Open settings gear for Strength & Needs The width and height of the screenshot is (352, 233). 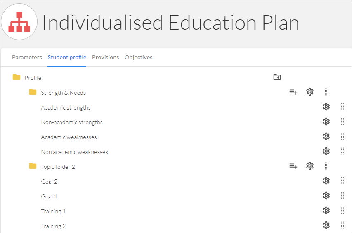coord(310,92)
